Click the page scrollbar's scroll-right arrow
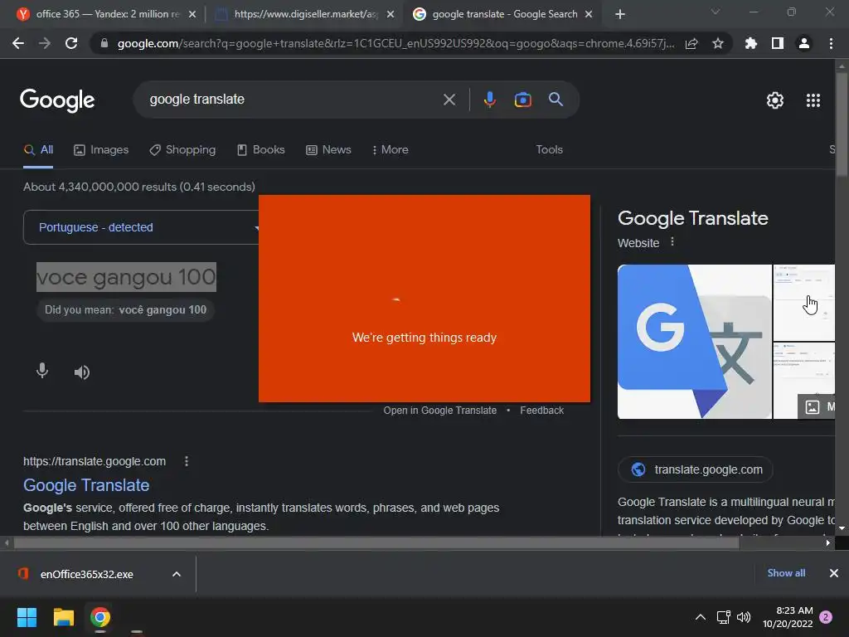 (x=827, y=542)
